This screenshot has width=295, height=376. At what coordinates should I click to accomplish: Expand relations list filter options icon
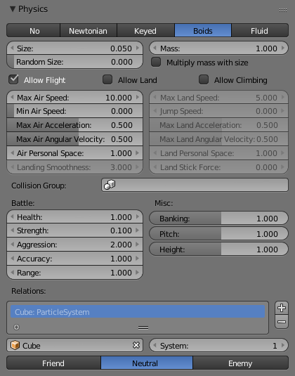tap(17, 327)
